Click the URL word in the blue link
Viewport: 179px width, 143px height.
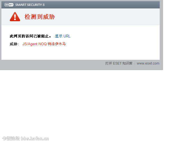[x=67, y=36]
